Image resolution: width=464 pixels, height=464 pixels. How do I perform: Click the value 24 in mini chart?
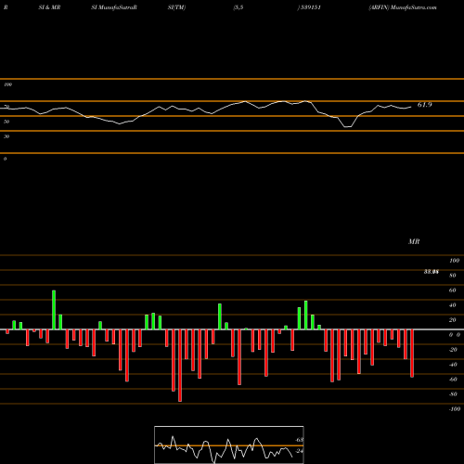click(300, 451)
